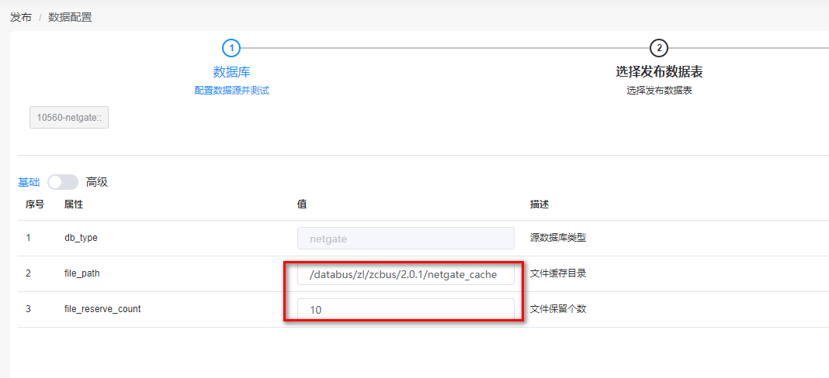Image resolution: width=829 pixels, height=378 pixels.
Task: Click the step 1 circle icon
Action: point(231,48)
